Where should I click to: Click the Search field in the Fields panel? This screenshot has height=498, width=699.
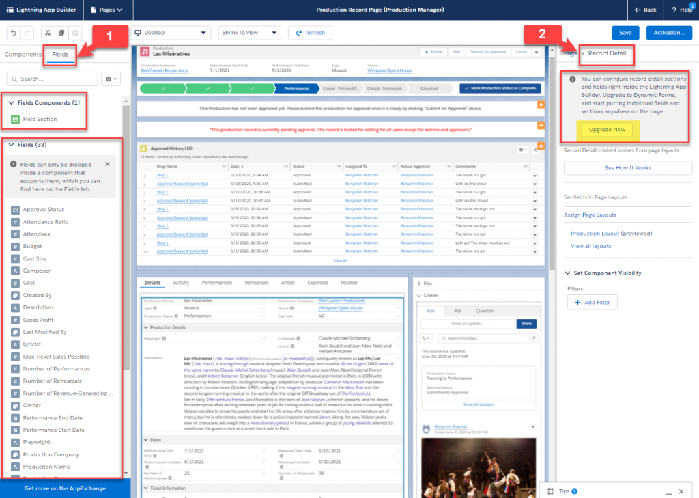51,79
